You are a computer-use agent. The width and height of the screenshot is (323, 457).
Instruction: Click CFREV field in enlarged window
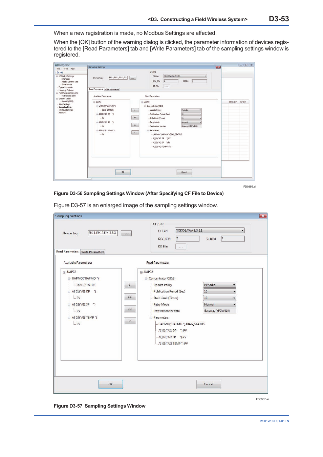(233, 239)
